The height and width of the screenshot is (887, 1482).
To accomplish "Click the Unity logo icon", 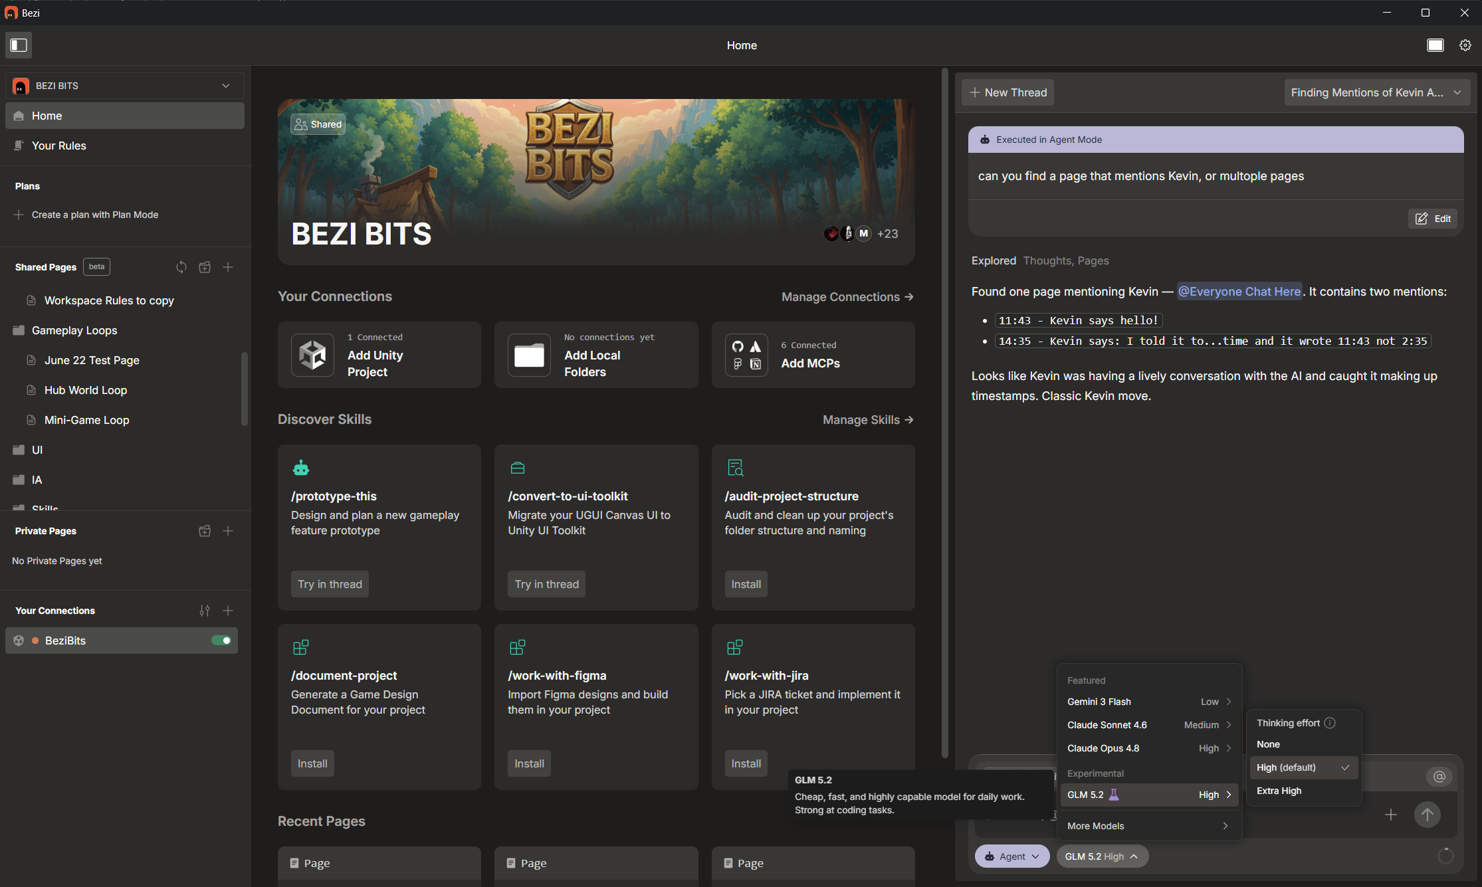I will (312, 355).
